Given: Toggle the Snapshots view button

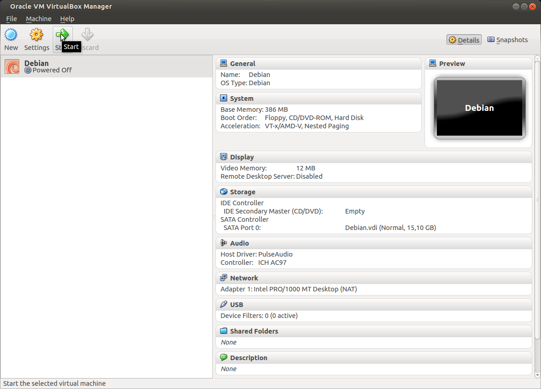Looking at the screenshot, I should (x=507, y=40).
